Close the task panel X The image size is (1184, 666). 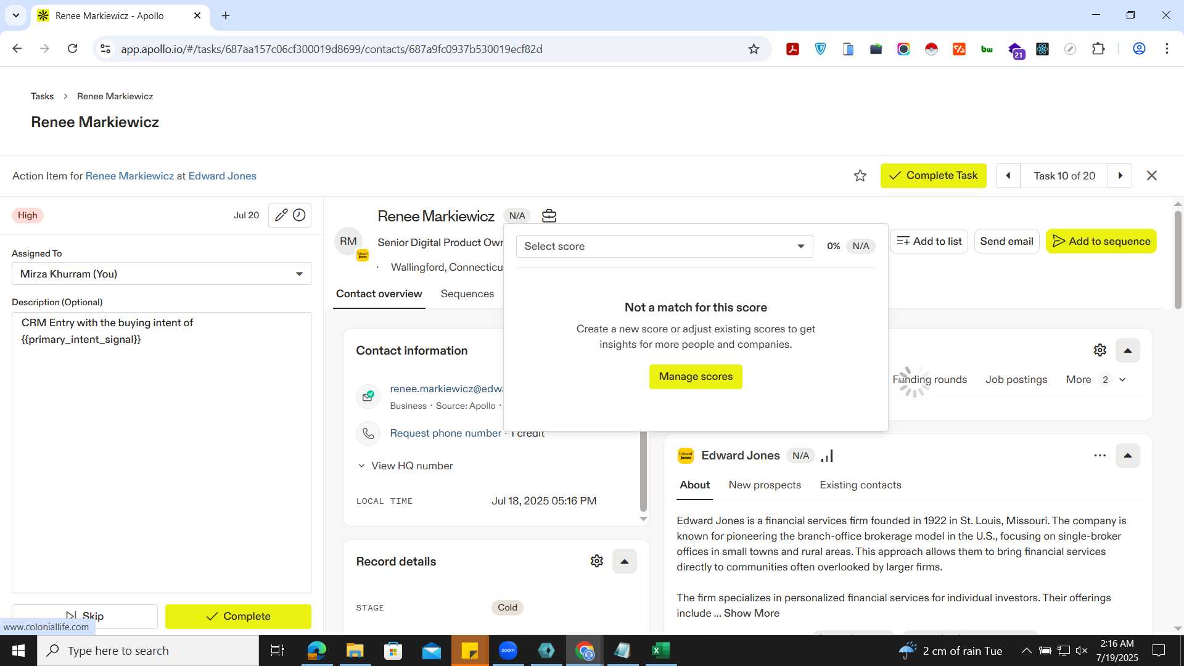[1151, 176]
